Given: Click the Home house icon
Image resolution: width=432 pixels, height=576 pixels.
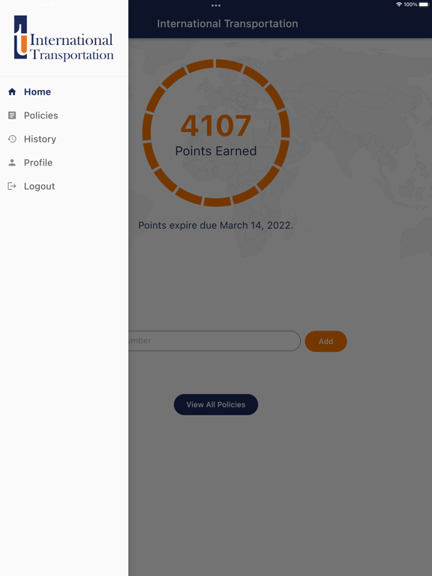Looking at the screenshot, I should tap(12, 91).
